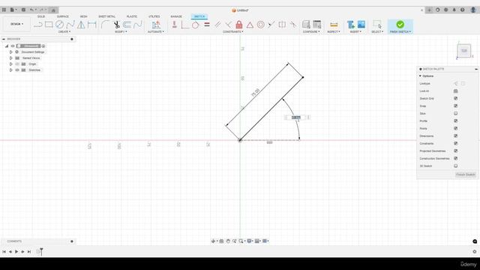Toggle the Projected Geometries checkbox

tap(455, 151)
